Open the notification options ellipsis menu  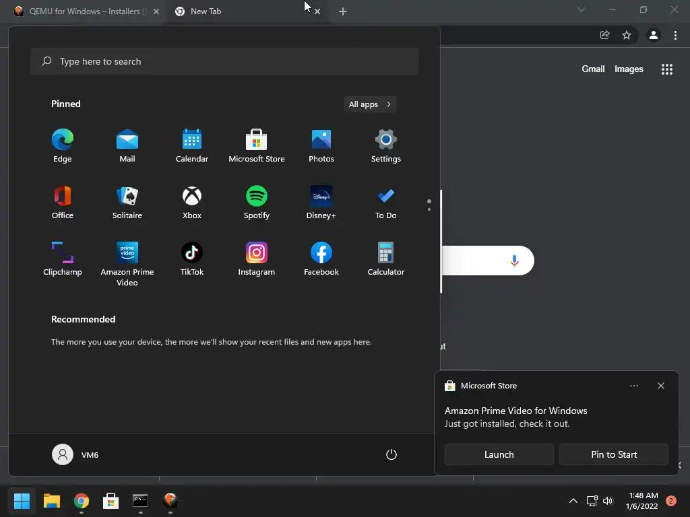[x=633, y=386]
